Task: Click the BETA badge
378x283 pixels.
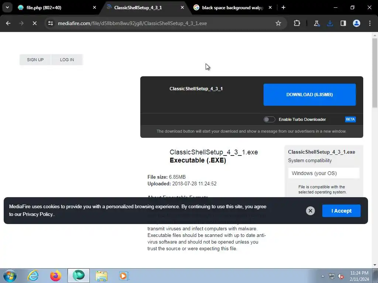Action: [350, 119]
